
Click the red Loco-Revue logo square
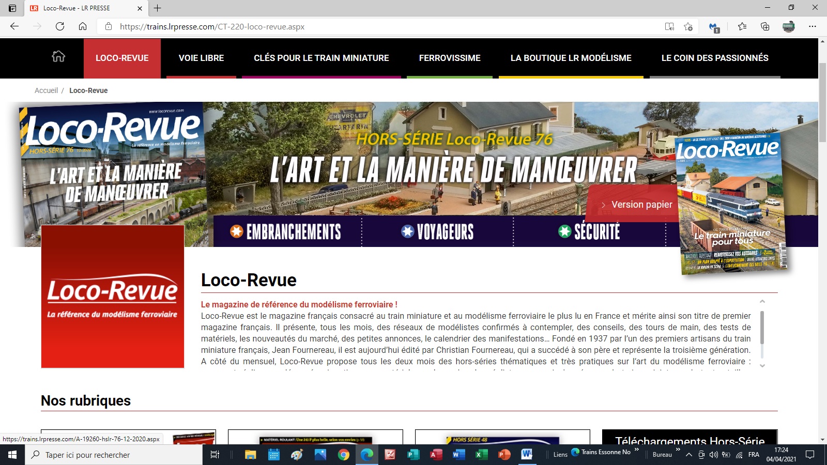click(x=113, y=297)
